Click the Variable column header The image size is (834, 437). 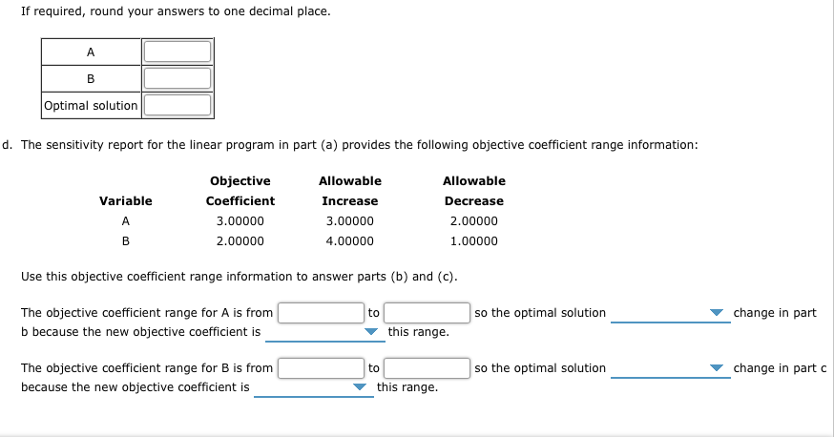126,200
